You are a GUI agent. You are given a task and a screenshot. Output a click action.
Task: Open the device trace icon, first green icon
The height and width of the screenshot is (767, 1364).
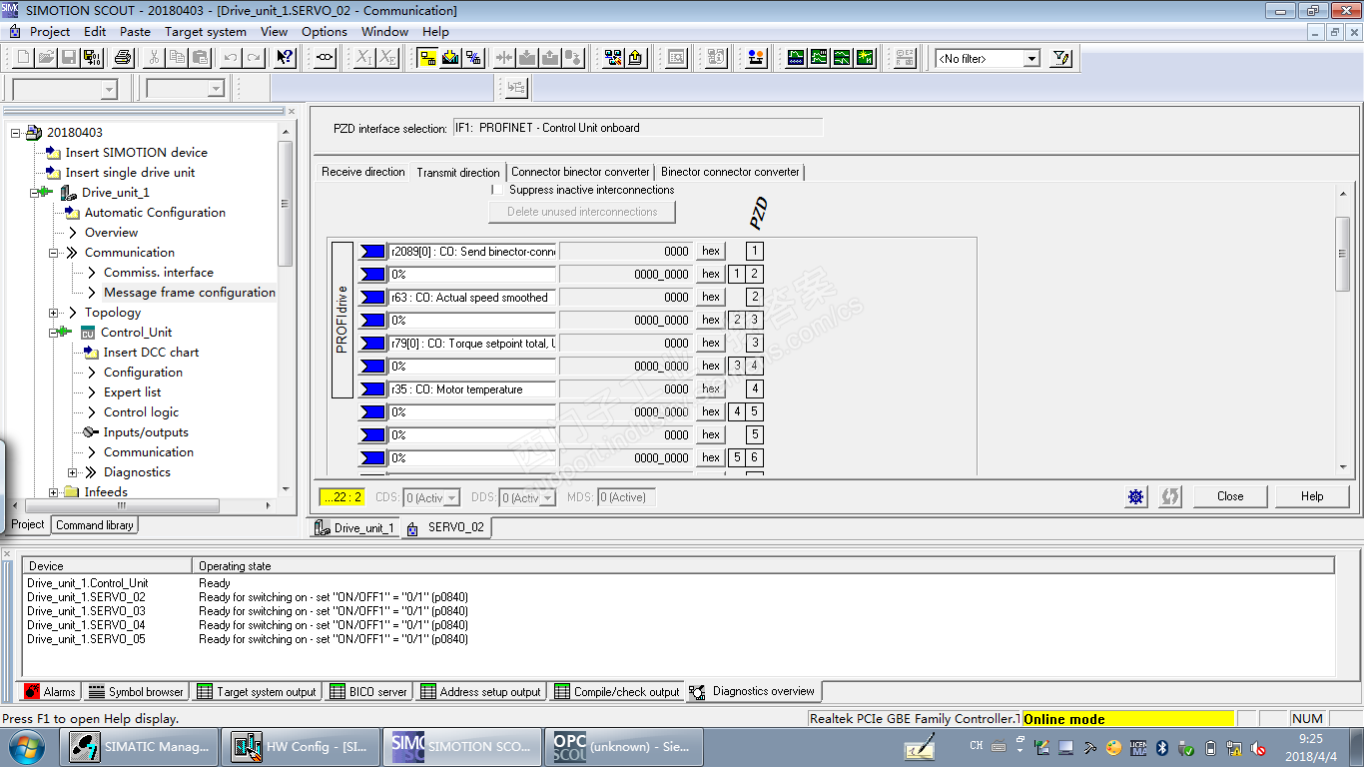click(796, 58)
